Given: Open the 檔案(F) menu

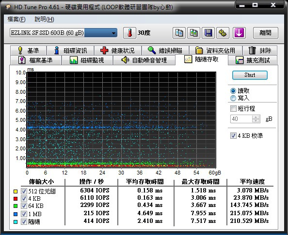Looking at the screenshot, I should (x=16, y=19).
